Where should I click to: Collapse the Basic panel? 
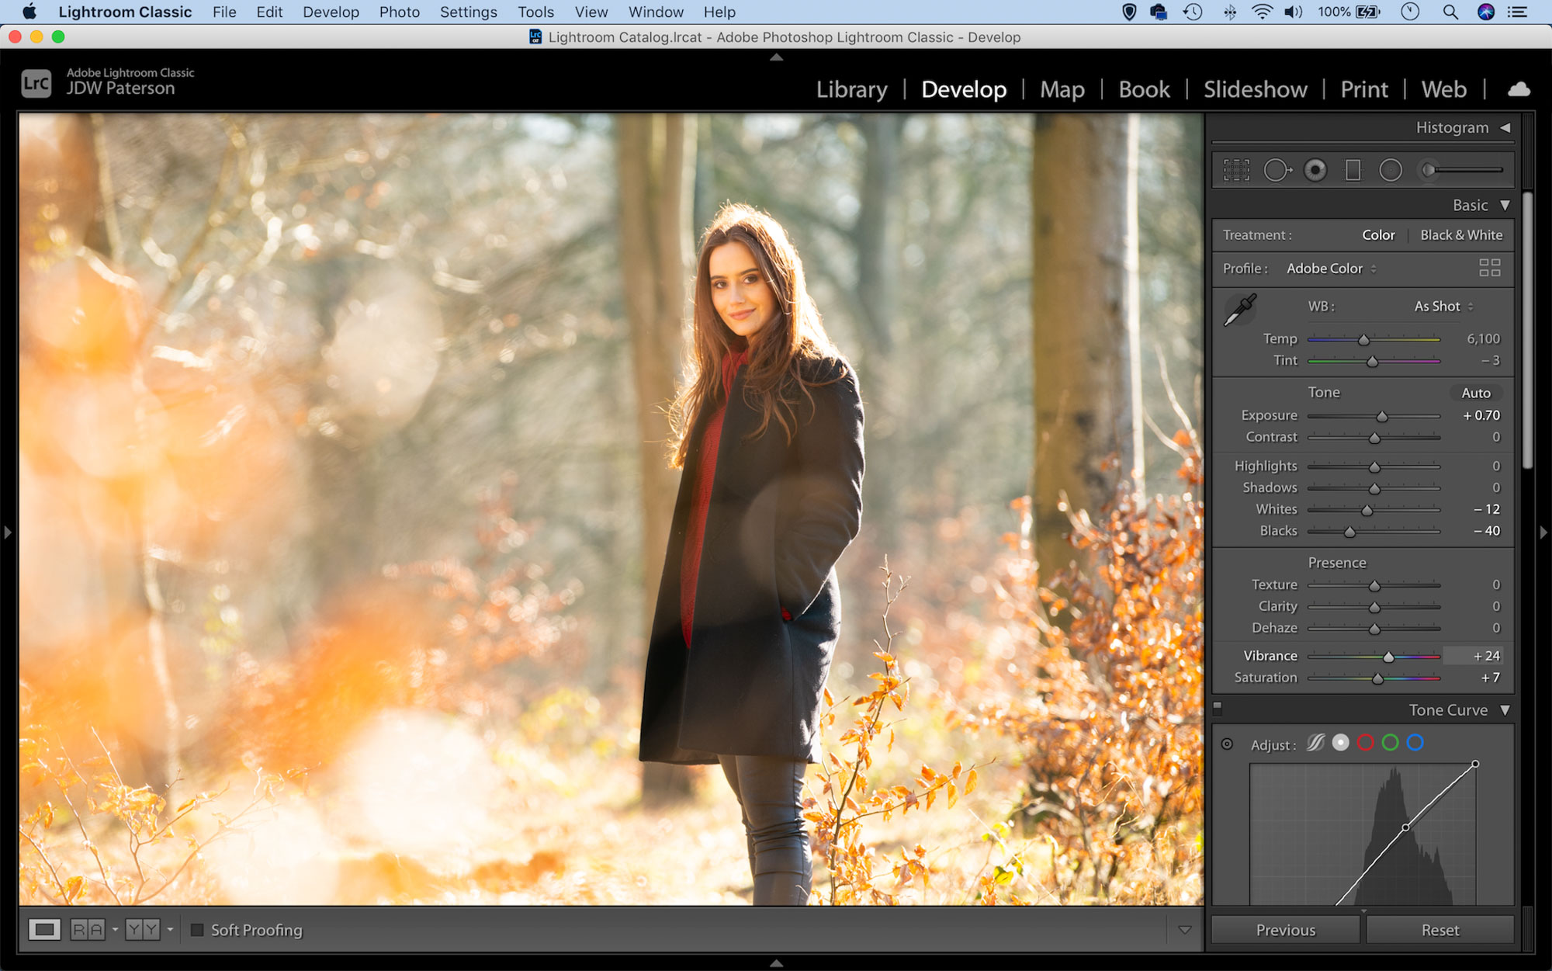pos(1505,205)
